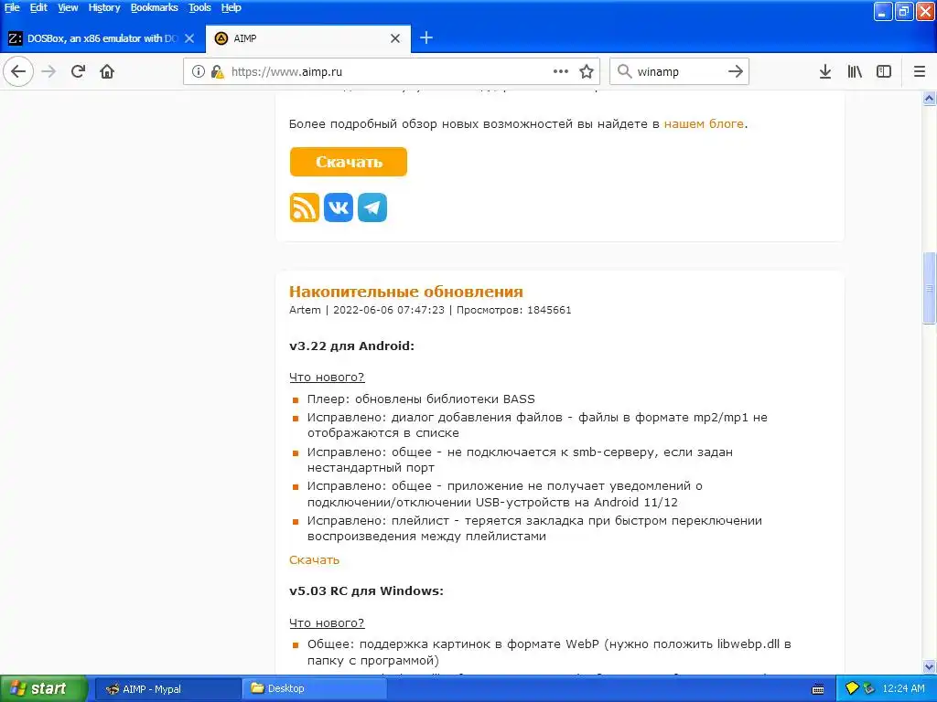Select AIMP - Mypal taskbar button
Image resolution: width=937 pixels, height=702 pixels.
(x=168, y=689)
